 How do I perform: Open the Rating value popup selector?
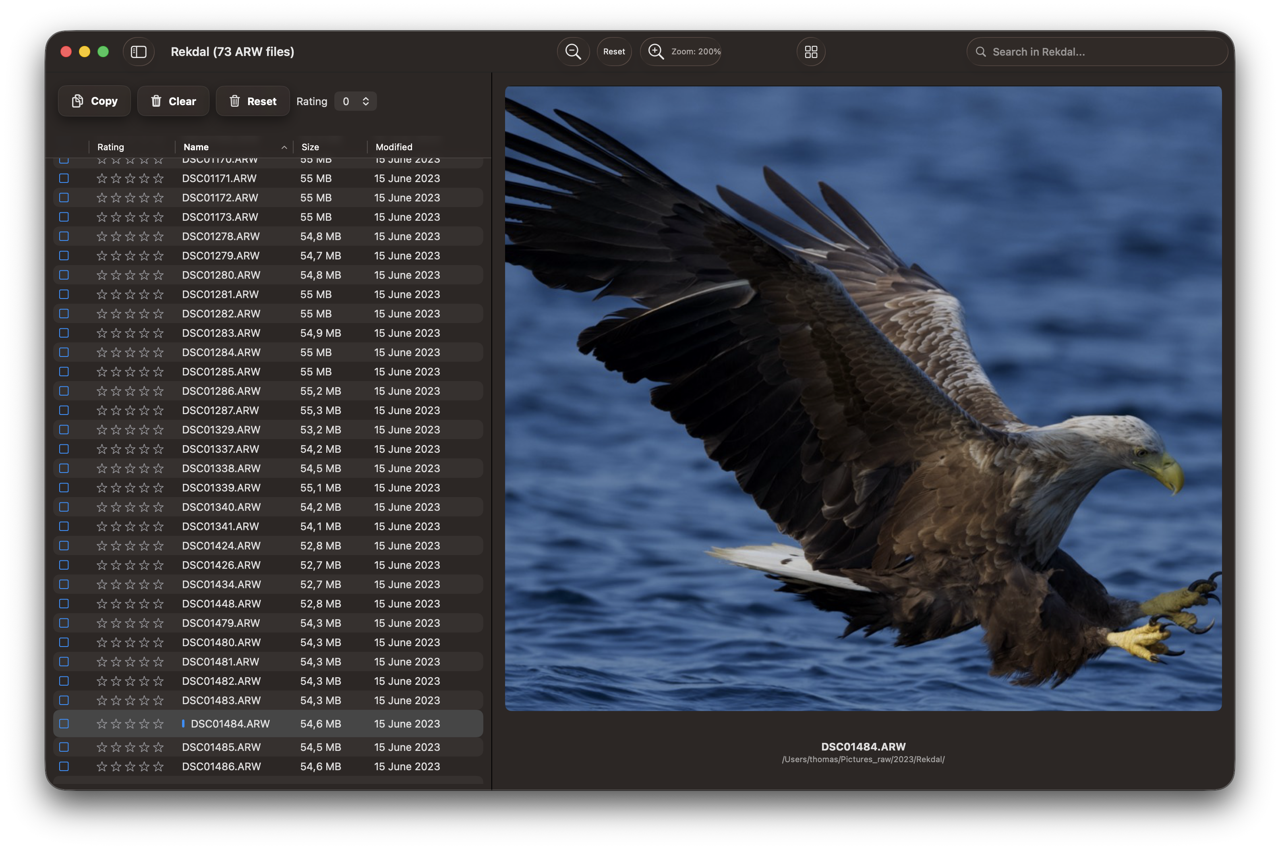[x=356, y=102]
